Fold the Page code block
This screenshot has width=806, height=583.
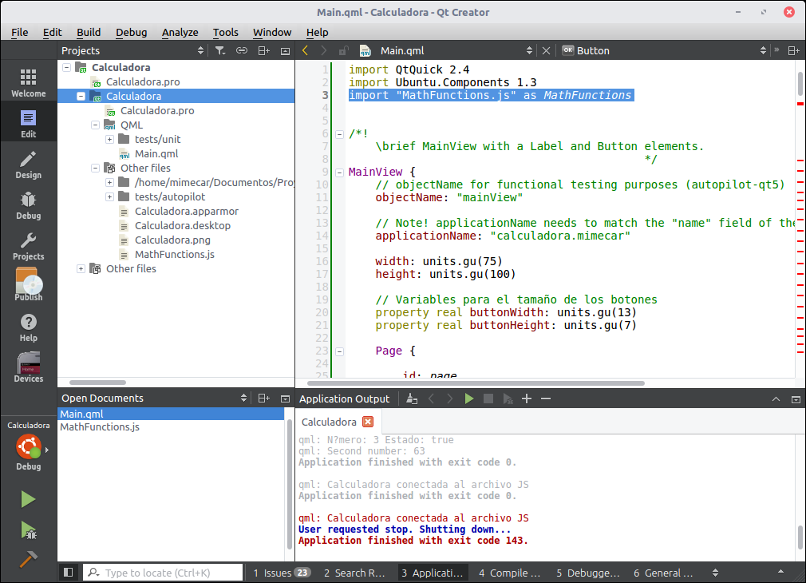pos(339,352)
